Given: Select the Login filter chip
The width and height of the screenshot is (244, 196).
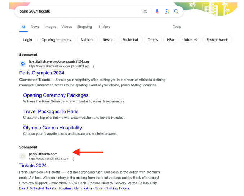Looking at the screenshot, I should [x=27, y=40].
